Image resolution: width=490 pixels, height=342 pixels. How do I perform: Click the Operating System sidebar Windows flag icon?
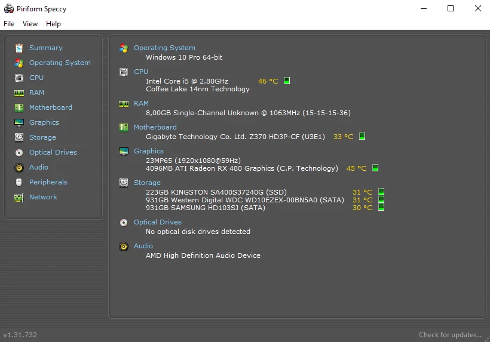[x=19, y=63]
